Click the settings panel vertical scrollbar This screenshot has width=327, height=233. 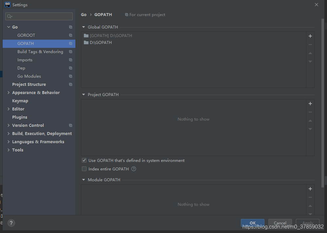[x=323, y=103]
